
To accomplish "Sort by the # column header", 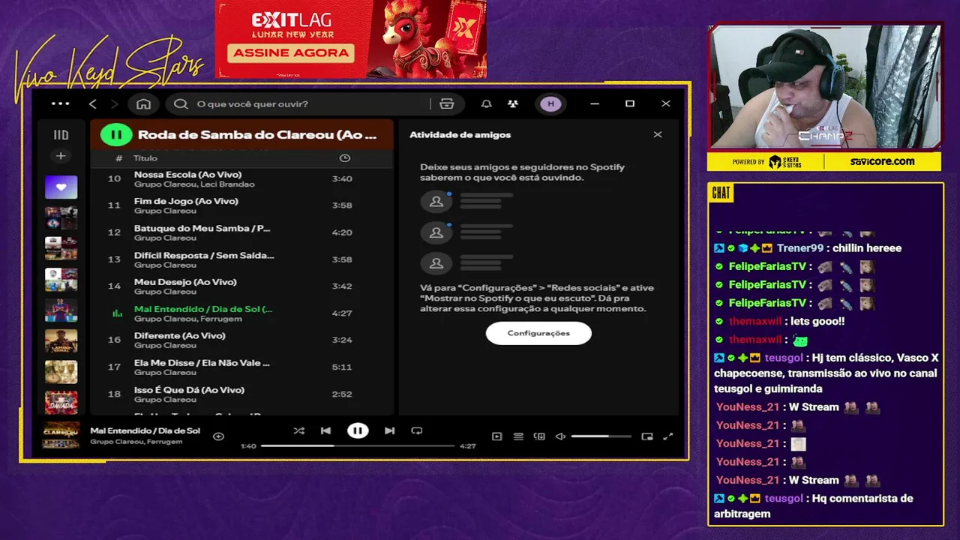I will pyautogui.click(x=118, y=158).
